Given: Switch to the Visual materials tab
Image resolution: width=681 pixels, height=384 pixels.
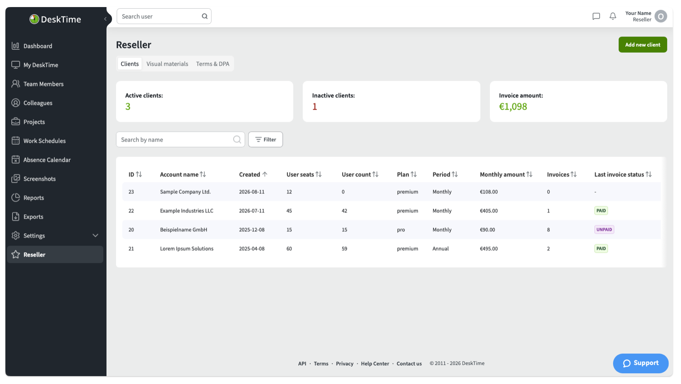Looking at the screenshot, I should [x=167, y=64].
